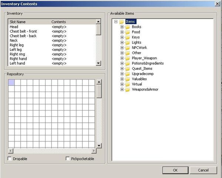Viewport: 222px width, 178px height.
Task: Expand the Weapons&Armor tree node
Action: pos(122,89)
